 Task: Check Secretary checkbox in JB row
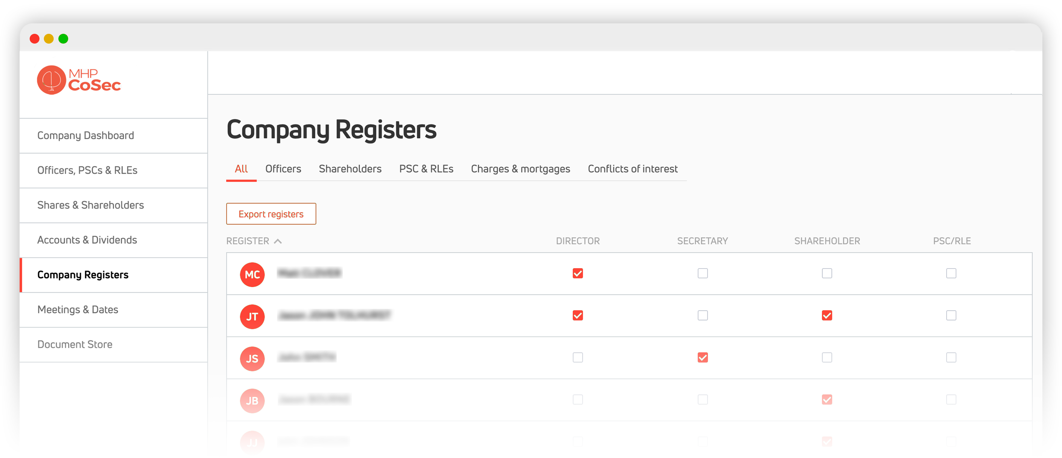[x=703, y=400]
